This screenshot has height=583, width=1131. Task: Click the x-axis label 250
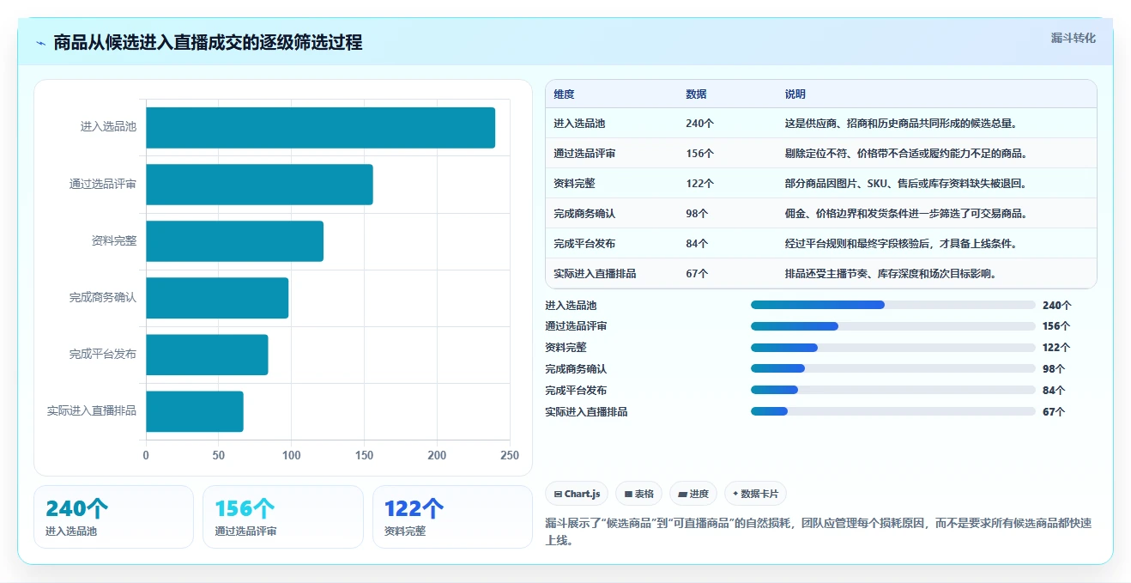[x=510, y=455]
